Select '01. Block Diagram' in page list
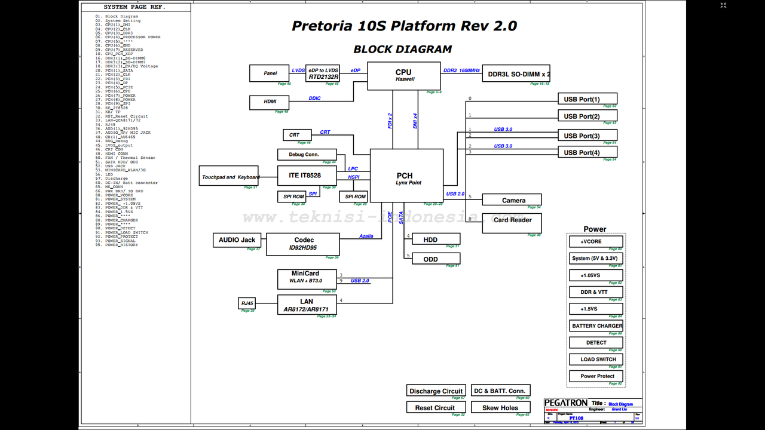Screen dimensions: 765x430 117,17
